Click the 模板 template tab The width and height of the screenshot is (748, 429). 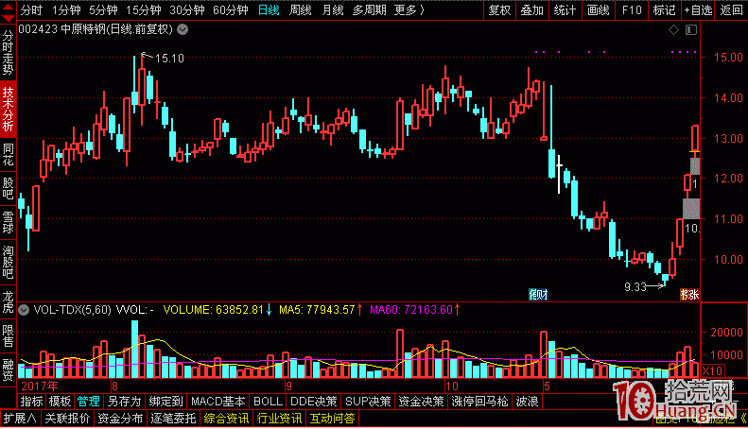60,402
